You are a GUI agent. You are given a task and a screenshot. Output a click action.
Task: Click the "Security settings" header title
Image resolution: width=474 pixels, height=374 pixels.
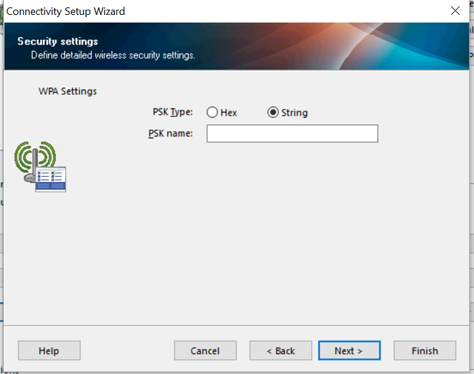[58, 41]
